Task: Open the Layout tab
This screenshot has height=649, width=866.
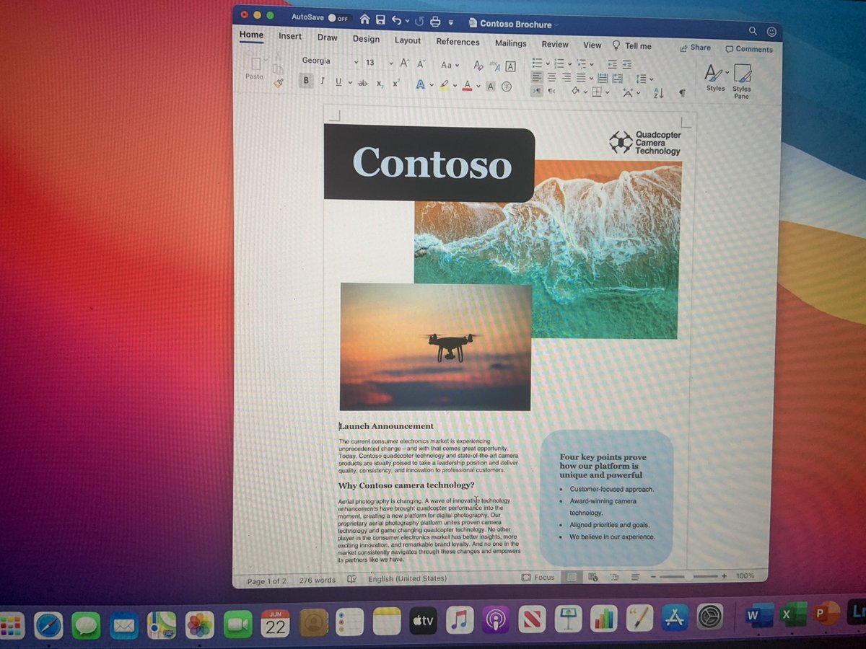Action: pyautogui.click(x=408, y=40)
